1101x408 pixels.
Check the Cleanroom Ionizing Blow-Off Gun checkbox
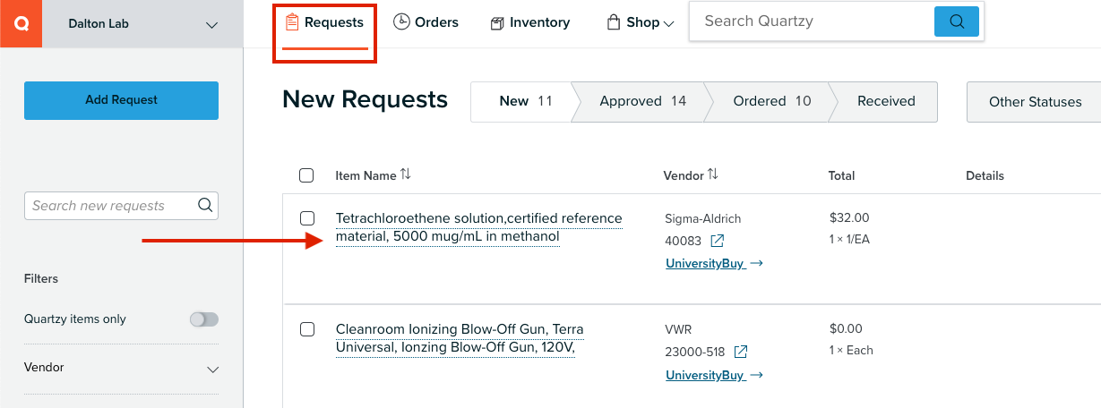pos(307,329)
